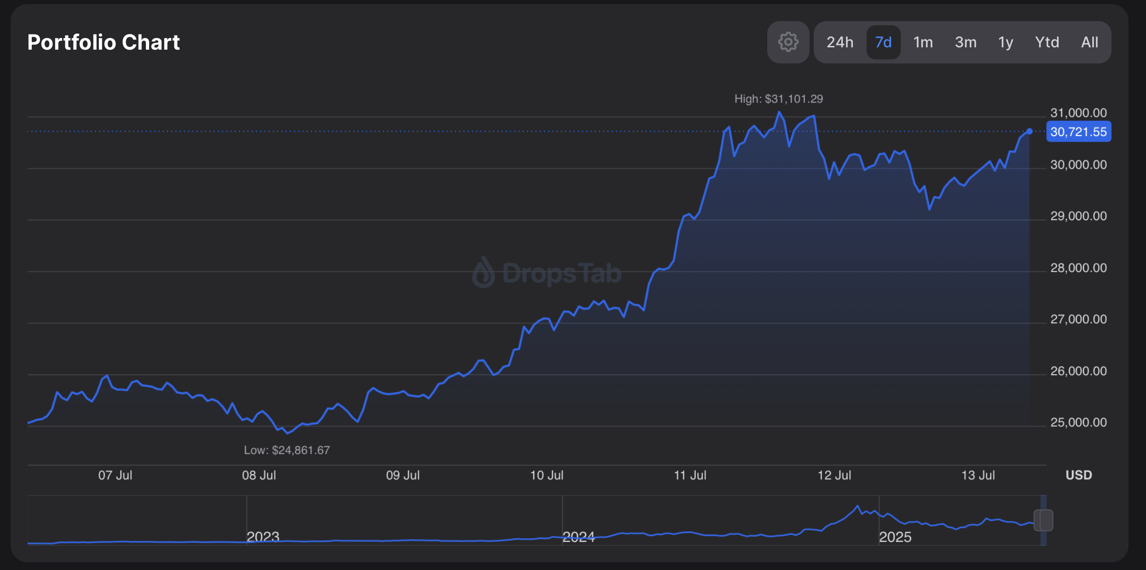Screen dimensions: 1146x570
Task: Click the Portfolio Chart title
Action: coord(104,42)
